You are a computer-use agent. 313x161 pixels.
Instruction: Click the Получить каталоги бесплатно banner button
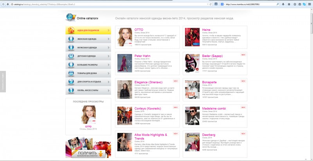(x=89, y=154)
